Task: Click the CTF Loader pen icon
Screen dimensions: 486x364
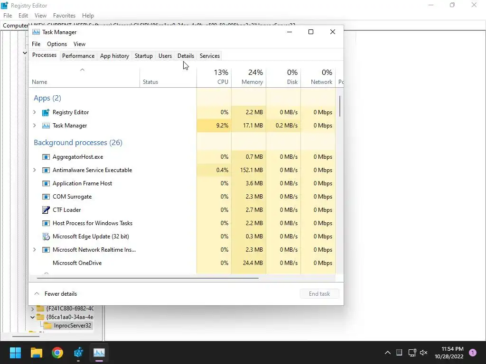Action: [x=46, y=210]
